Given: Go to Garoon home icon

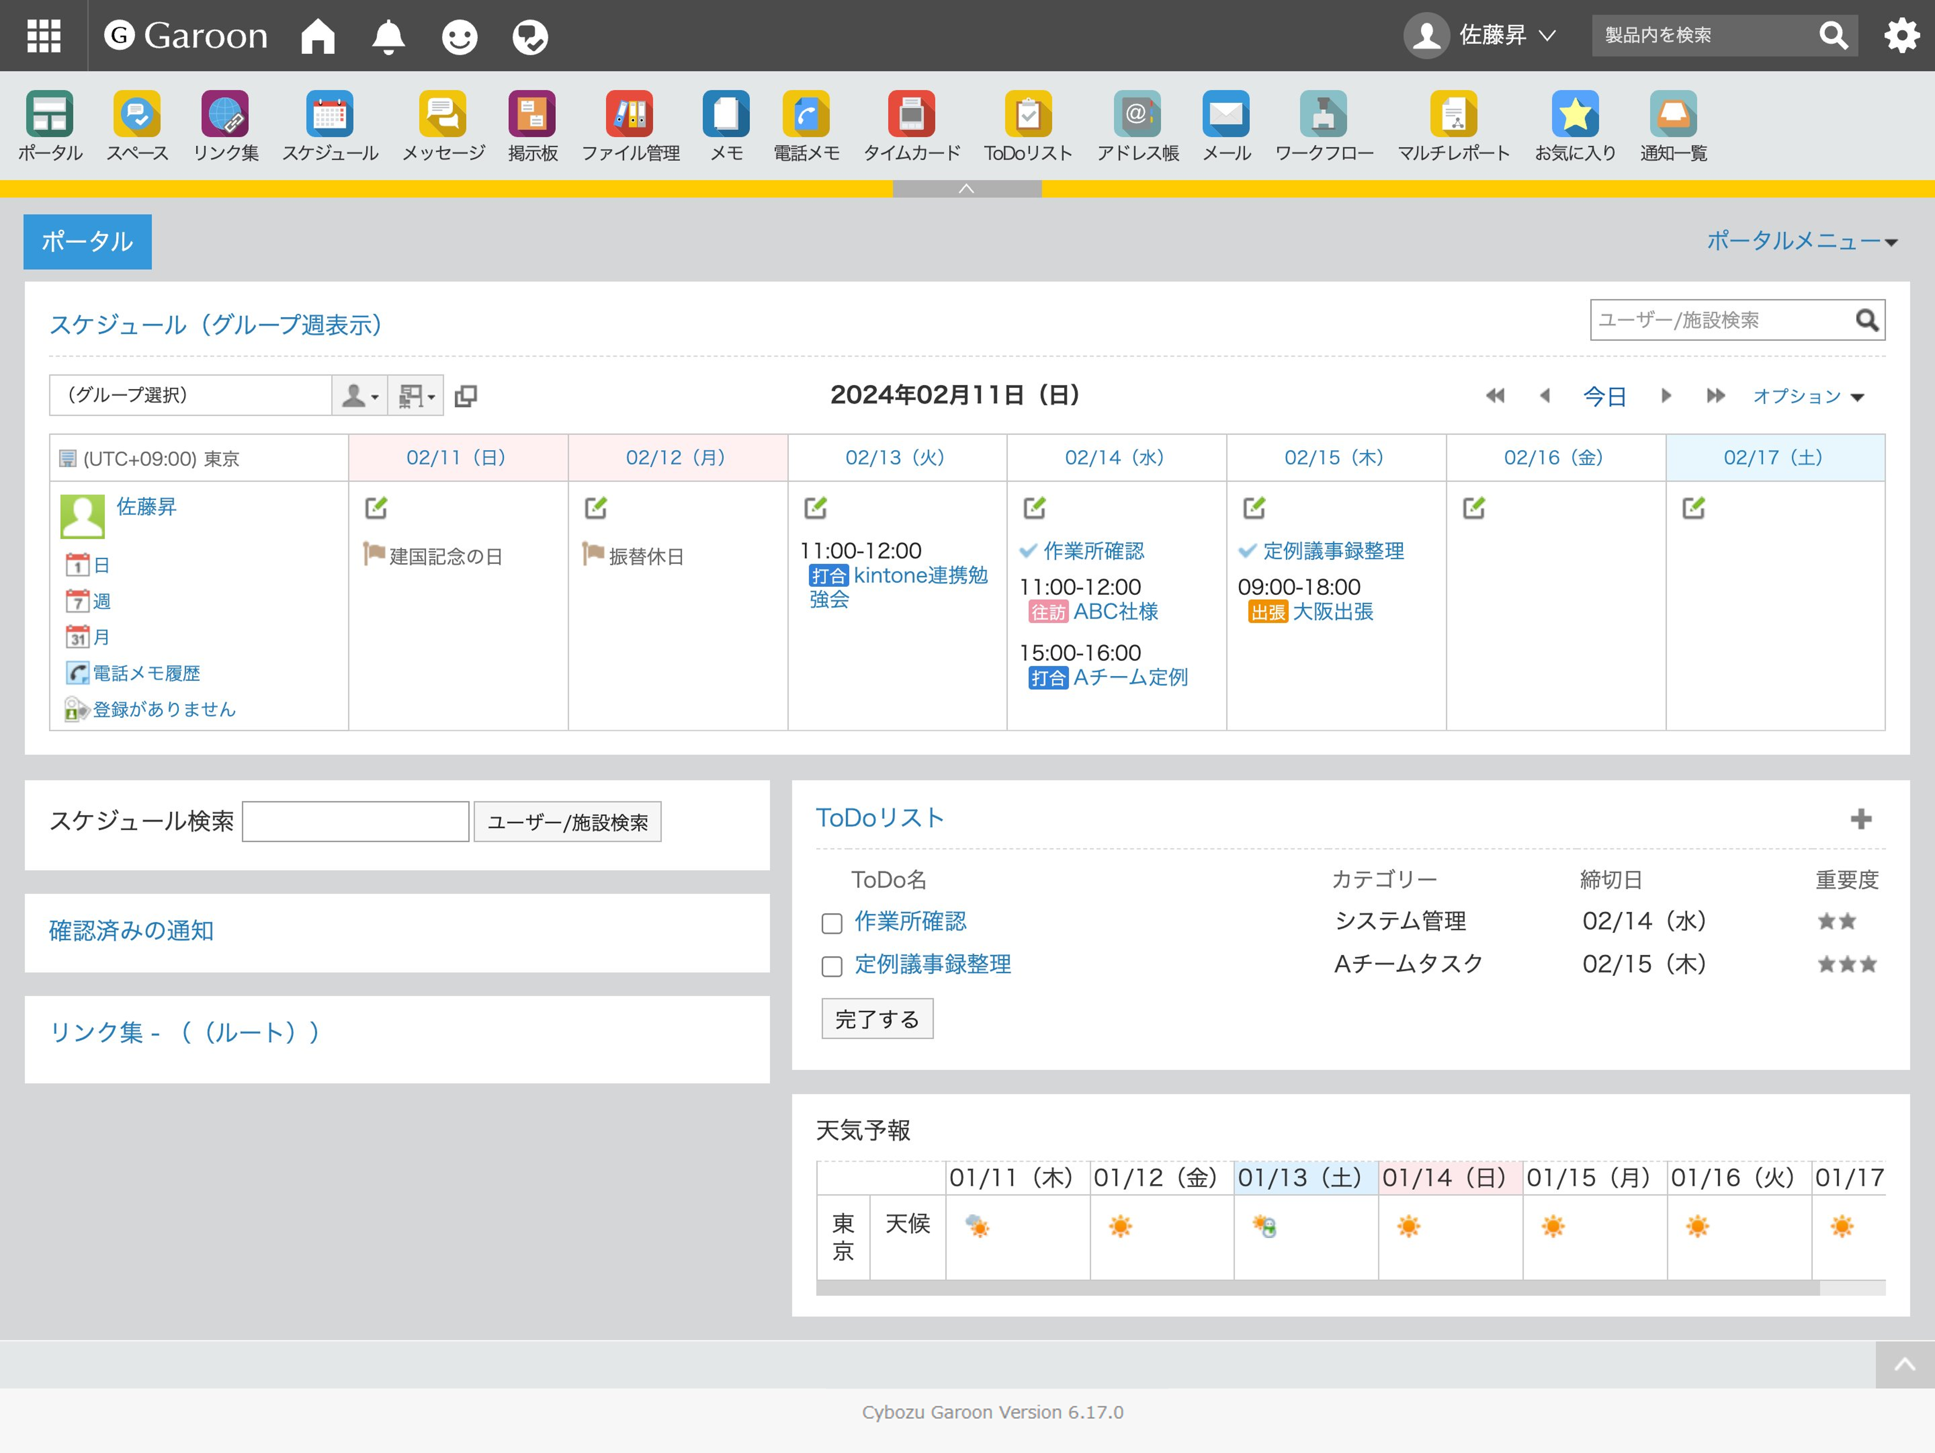Looking at the screenshot, I should pyautogui.click(x=318, y=36).
